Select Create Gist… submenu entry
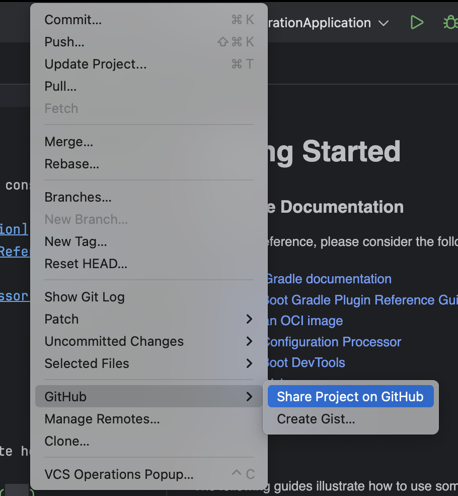This screenshot has height=496, width=458. pos(351,419)
